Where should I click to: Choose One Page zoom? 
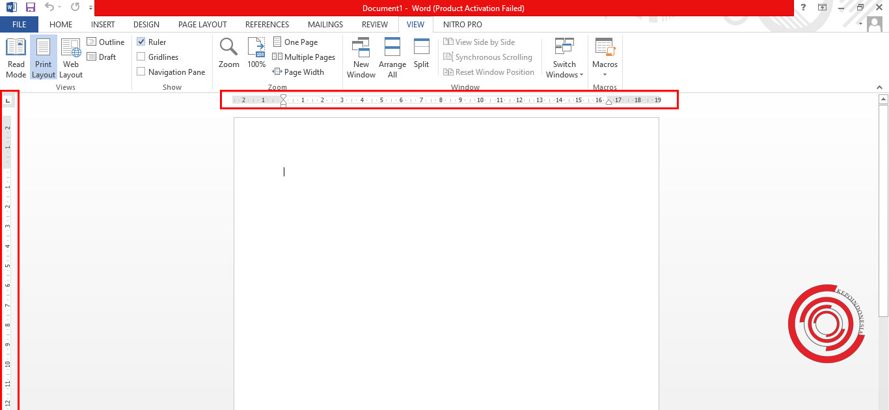click(x=295, y=42)
